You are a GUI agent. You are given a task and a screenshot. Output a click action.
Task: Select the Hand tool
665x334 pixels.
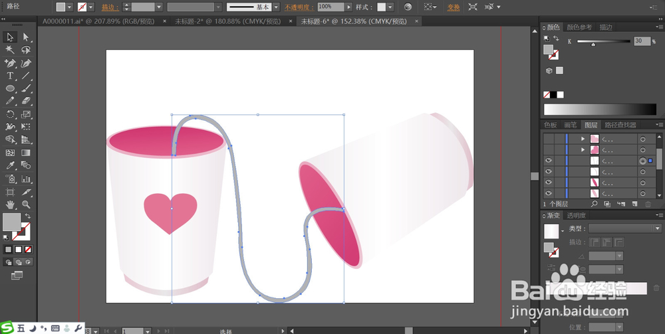coord(10,205)
